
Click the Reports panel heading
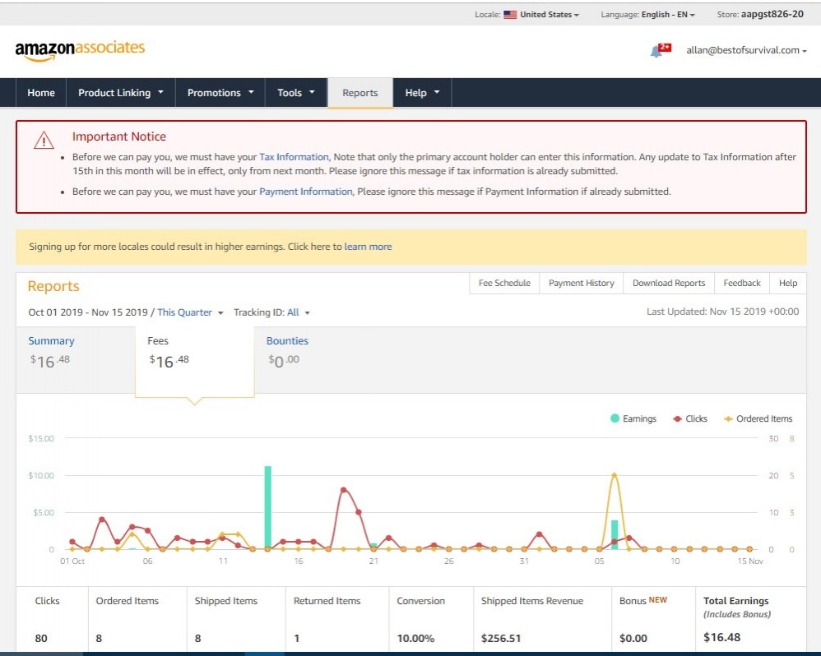pyautogui.click(x=53, y=286)
